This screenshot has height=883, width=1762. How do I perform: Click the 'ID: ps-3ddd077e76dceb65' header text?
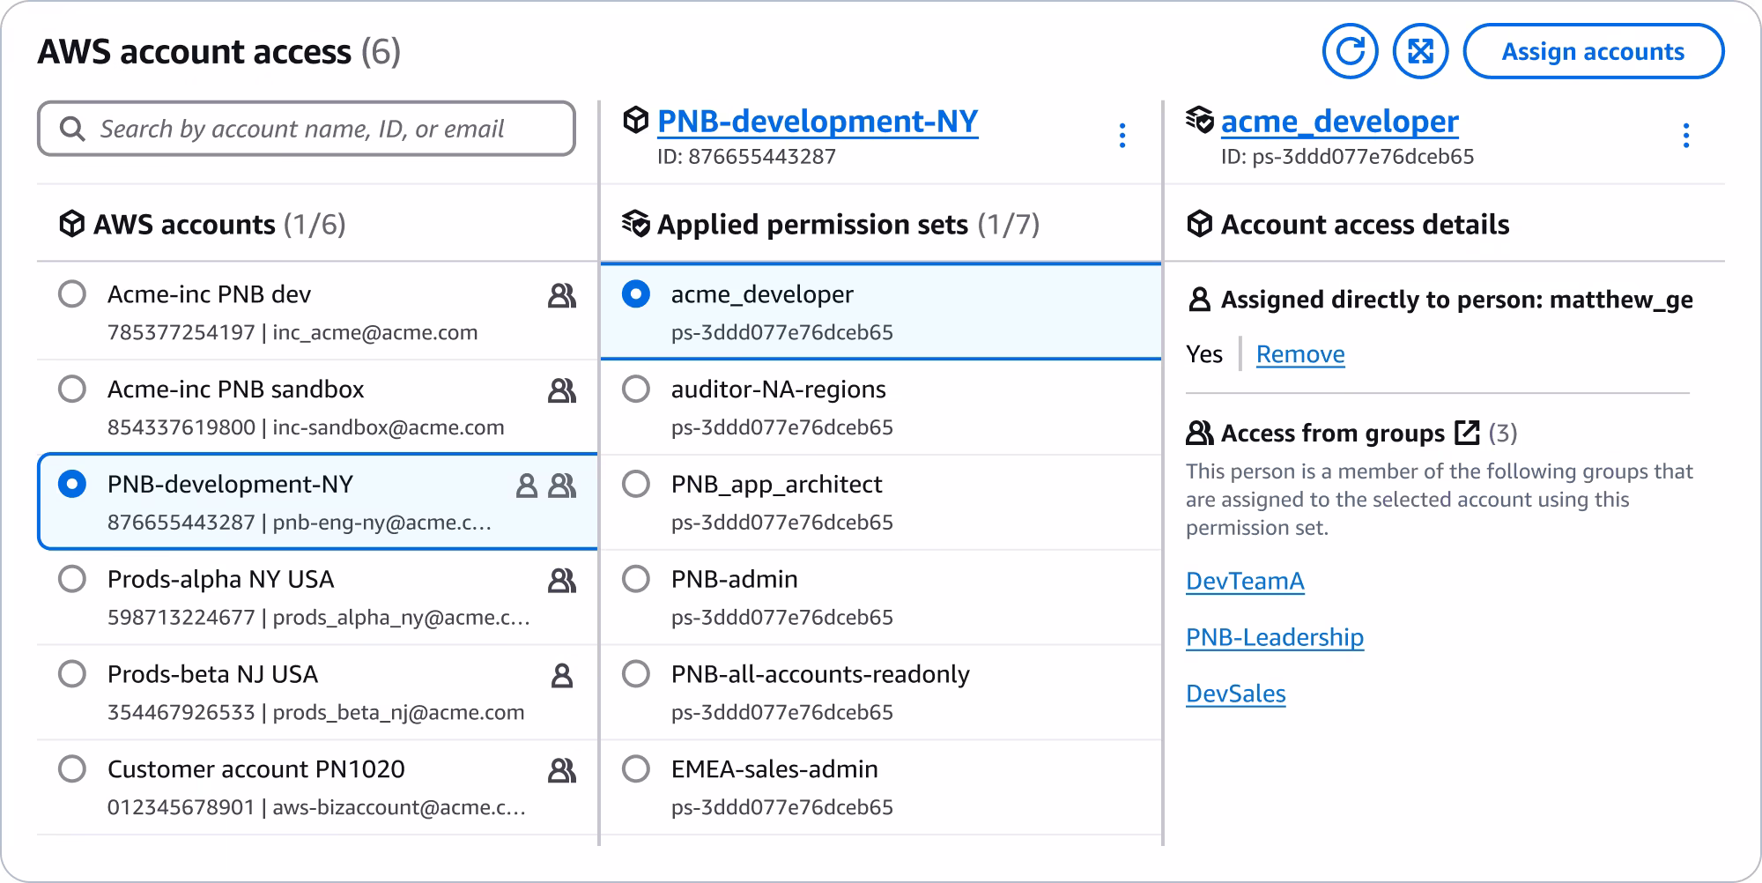point(1347,157)
